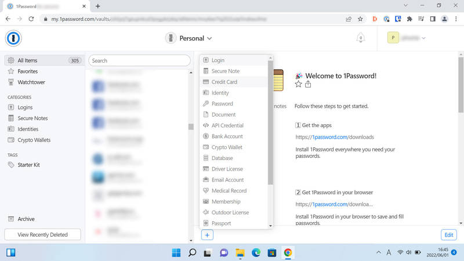Click the Chrome profile avatar icon
The image size is (464, 261).
tap(444, 19)
